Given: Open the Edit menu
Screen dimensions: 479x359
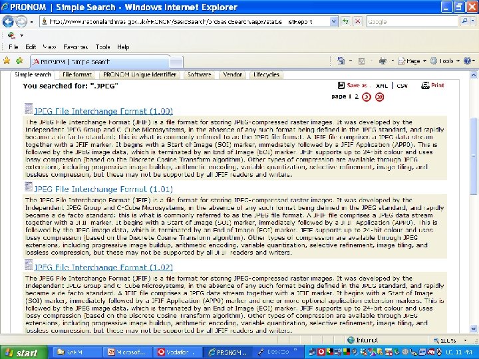Looking at the screenshot, I should pos(31,47).
